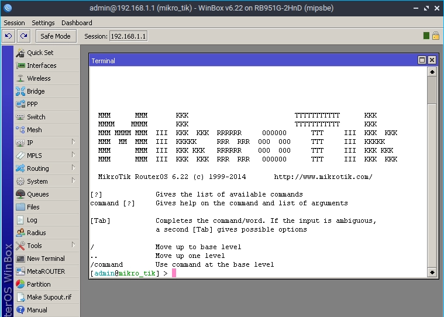The width and height of the screenshot is (444, 317).
Task: Click the System gear icon
Action: click(x=20, y=181)
